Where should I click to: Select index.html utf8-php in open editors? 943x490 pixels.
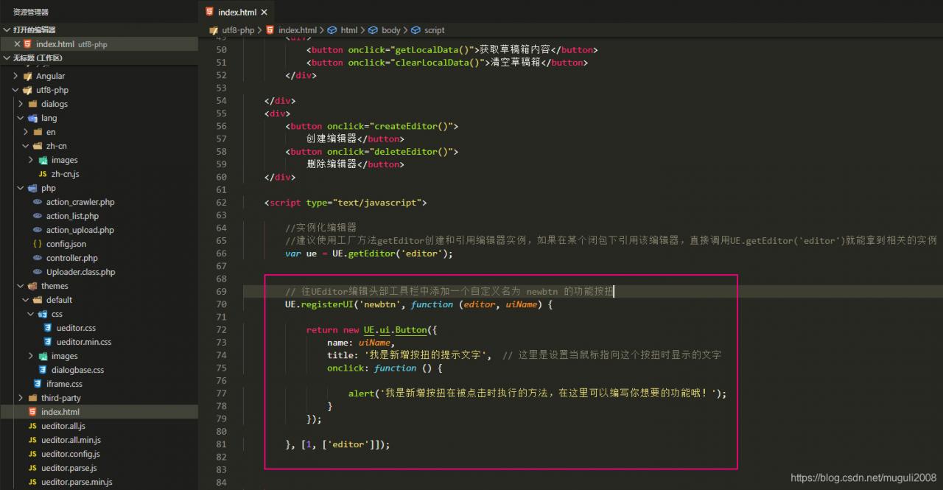[x=99, y=44]
